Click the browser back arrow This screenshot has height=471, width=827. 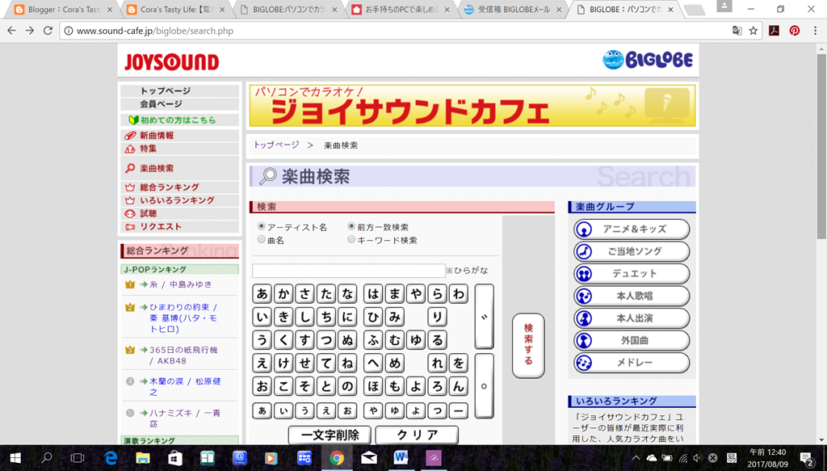pos(11,31)
